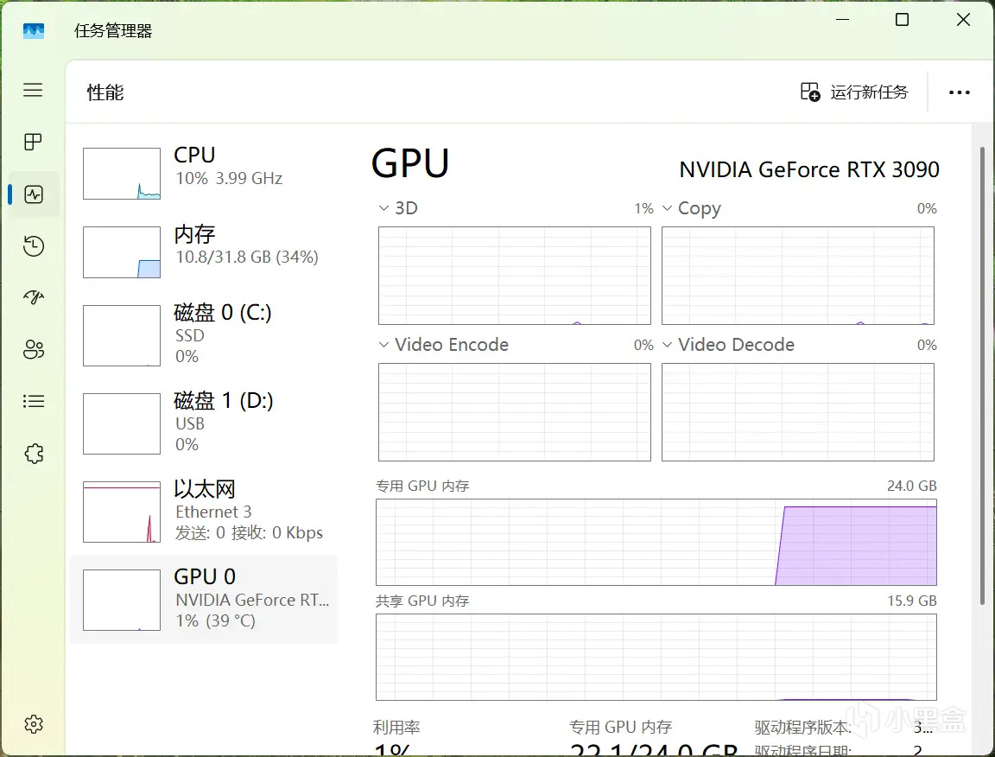Image resolution: width=995 pixels, height=757 pixels.
Task: Open Task Manager settings gear
Action: 33,724
